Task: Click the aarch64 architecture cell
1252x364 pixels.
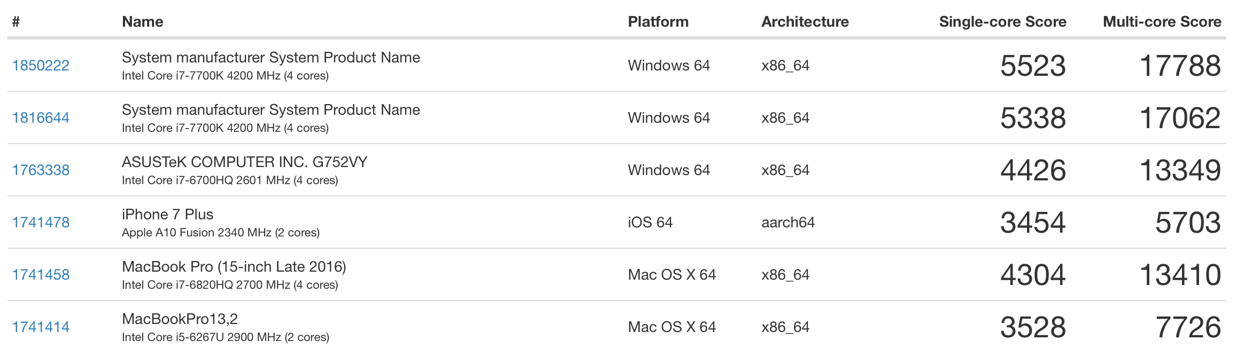Action: click(x=787, y=223)
